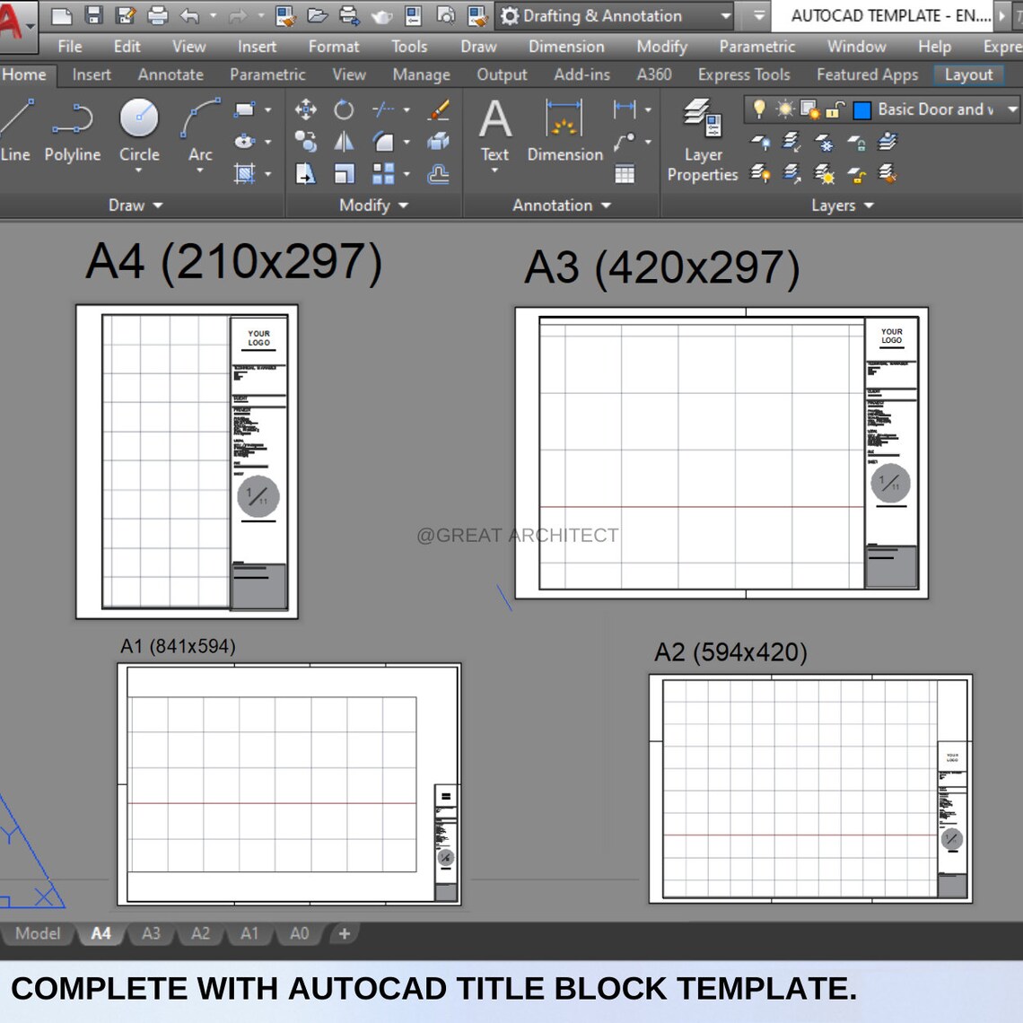The height and width of the screenshot is (1023, 1023).
Task: Open the Drafting & Annotation workspace dropdown
Action: coord(725,15)
